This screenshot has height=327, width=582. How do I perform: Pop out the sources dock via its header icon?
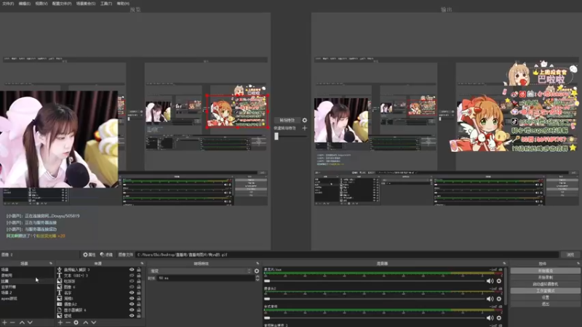pyautogui.click(x=142, y=263)
